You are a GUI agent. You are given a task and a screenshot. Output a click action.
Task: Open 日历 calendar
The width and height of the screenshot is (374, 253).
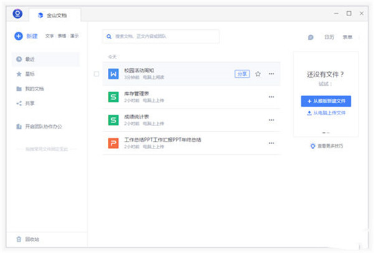click(329, 37)
